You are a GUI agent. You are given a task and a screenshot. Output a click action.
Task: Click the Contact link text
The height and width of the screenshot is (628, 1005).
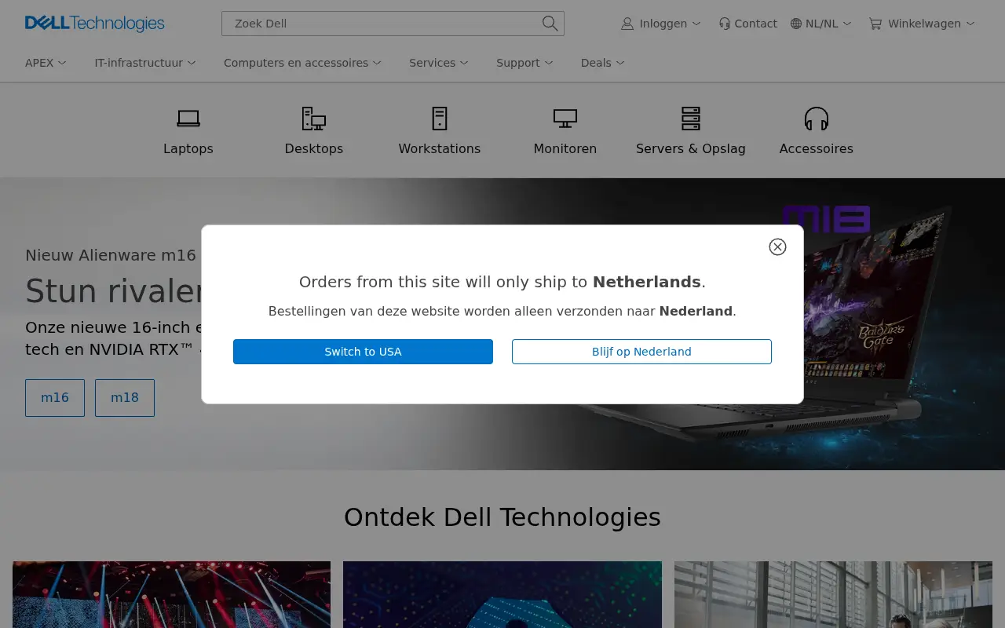coord(755,24)
